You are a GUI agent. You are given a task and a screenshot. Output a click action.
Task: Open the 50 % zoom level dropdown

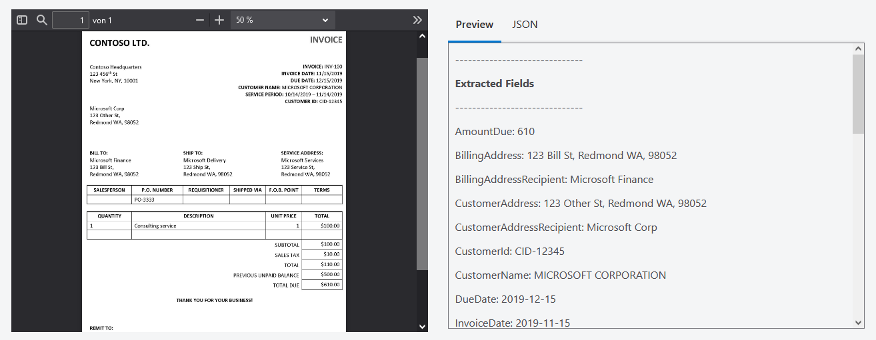coord(283,20)
